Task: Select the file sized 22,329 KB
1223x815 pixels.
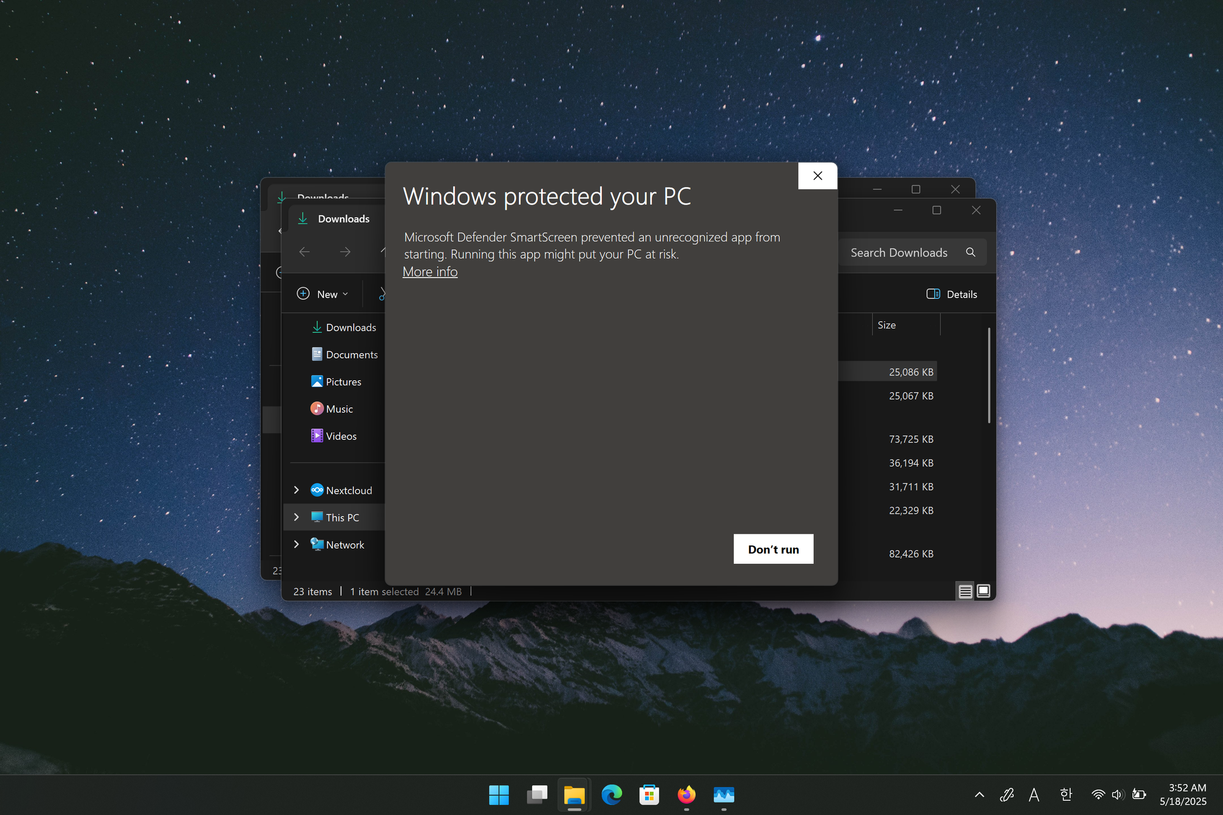Action: 911,511
